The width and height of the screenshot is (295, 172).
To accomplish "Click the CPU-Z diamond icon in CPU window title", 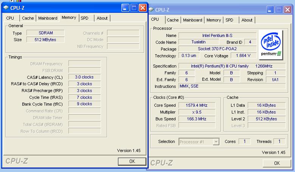I will pyautogui.click(x=151, y=9).
